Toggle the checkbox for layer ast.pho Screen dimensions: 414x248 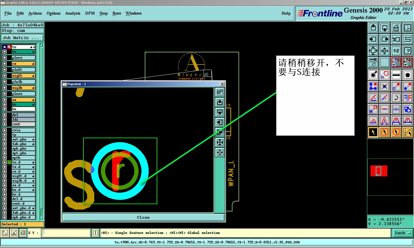tap(5, 139)
